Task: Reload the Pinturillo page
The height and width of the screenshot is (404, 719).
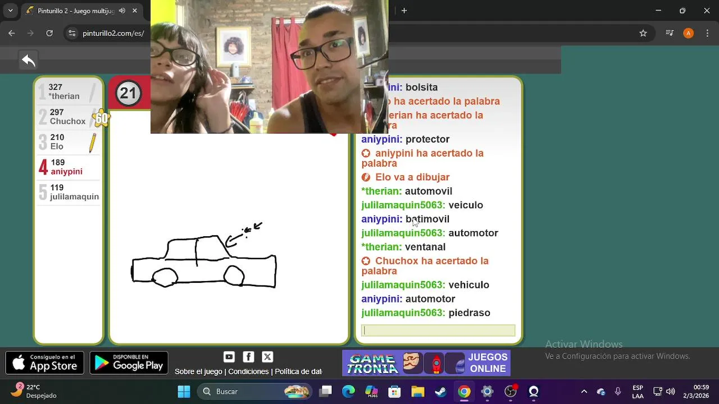Action: click(x=50, y=34)
